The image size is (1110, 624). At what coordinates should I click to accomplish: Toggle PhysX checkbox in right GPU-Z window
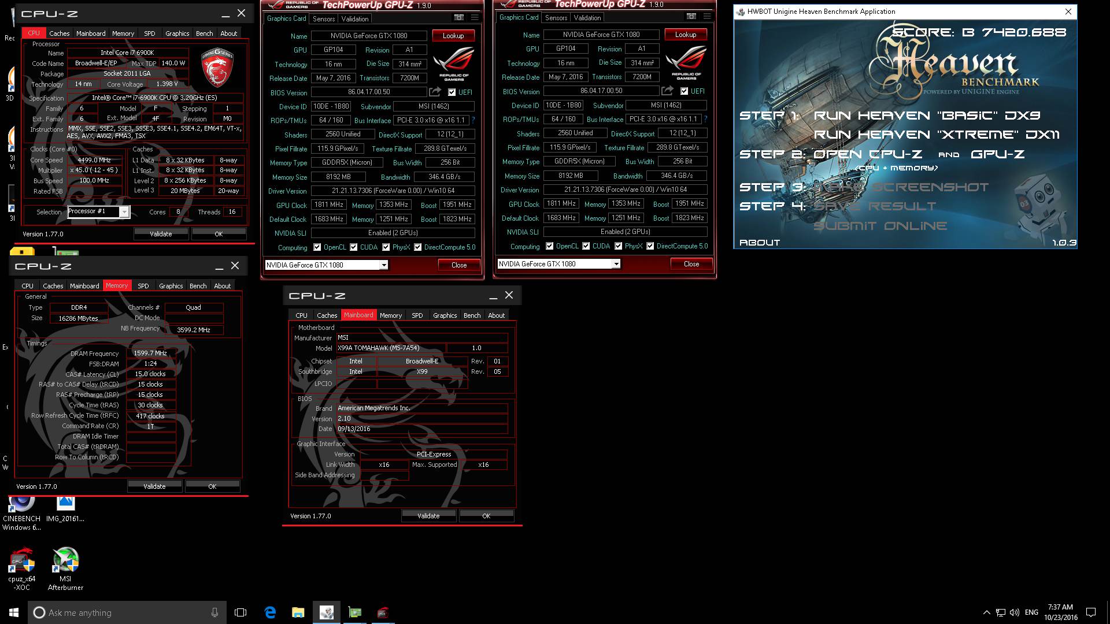[x=618, y=246]
